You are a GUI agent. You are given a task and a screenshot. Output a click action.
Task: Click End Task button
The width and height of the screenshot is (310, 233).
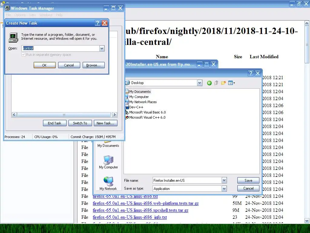click(x=54, y=123)
